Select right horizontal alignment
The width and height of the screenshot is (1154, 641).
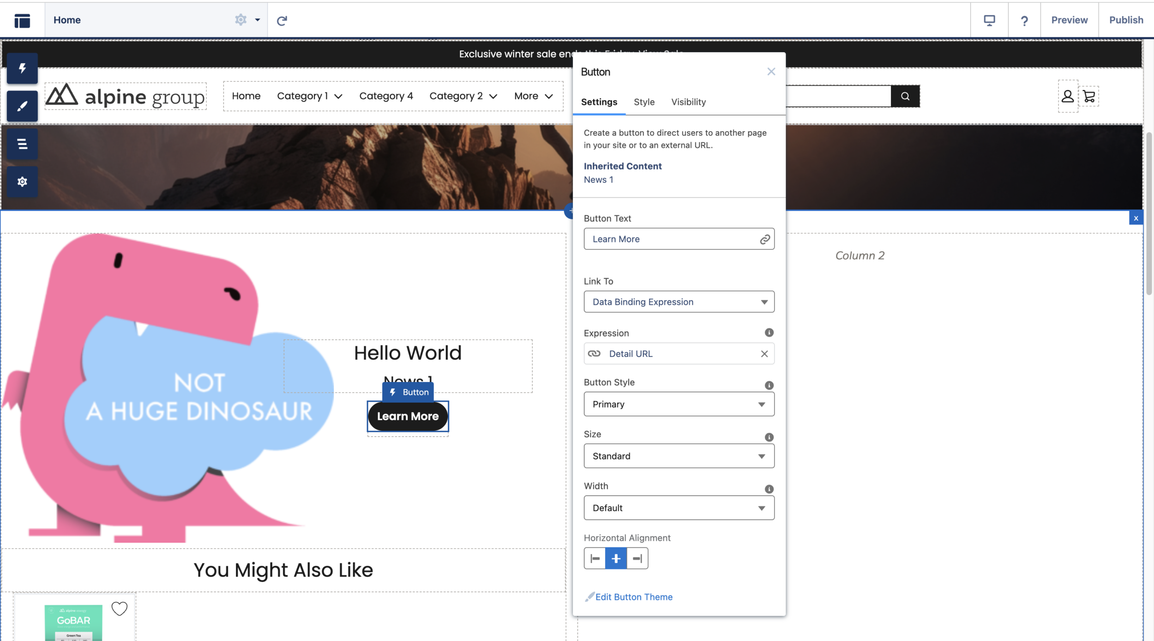click(x=637, y=559)
